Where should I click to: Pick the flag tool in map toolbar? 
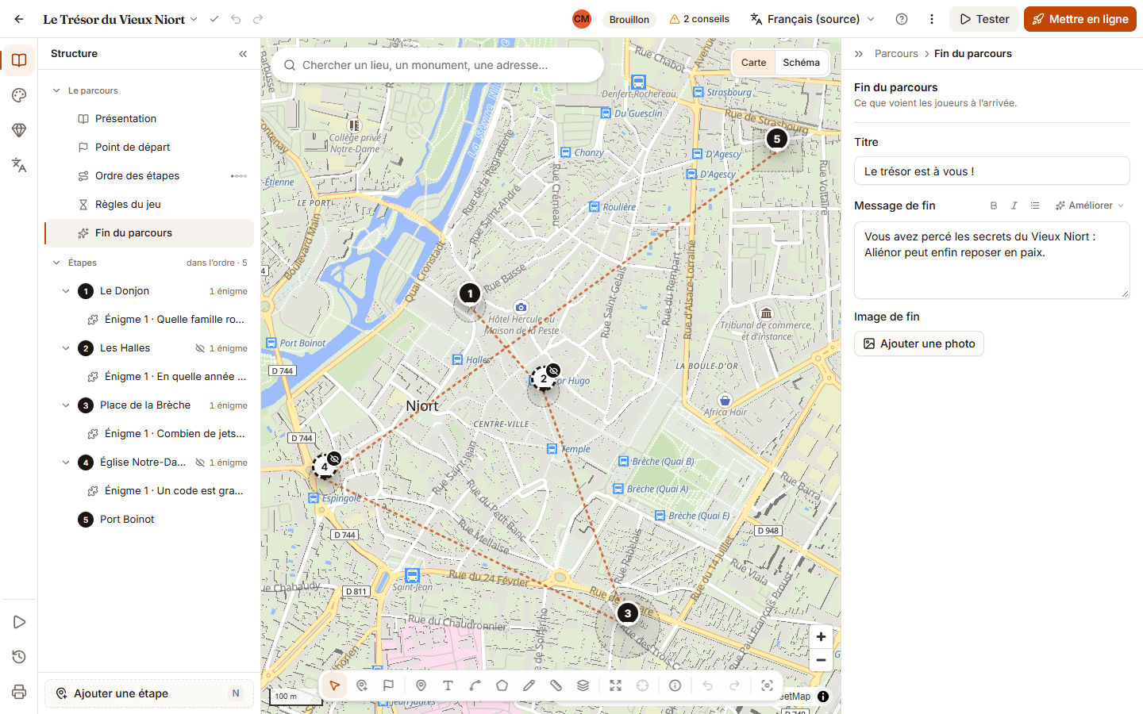click(x=389, y=685)
